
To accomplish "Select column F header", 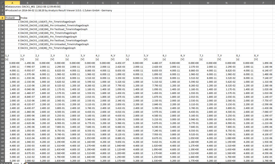I will (x=88, y=3).
